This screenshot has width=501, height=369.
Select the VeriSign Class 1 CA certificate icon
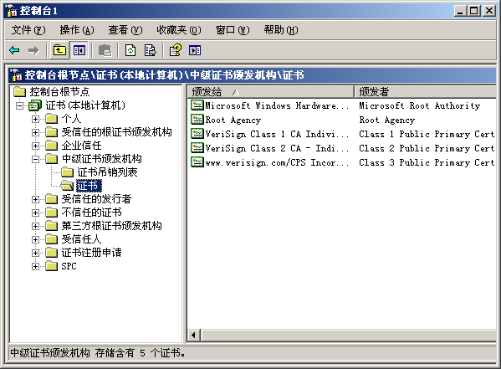coord(197,134)
